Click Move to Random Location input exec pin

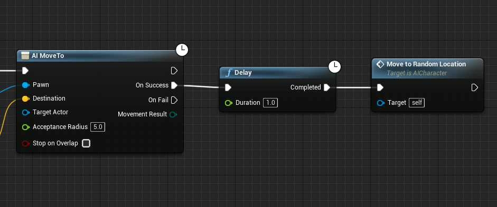(x=380, y=87)
